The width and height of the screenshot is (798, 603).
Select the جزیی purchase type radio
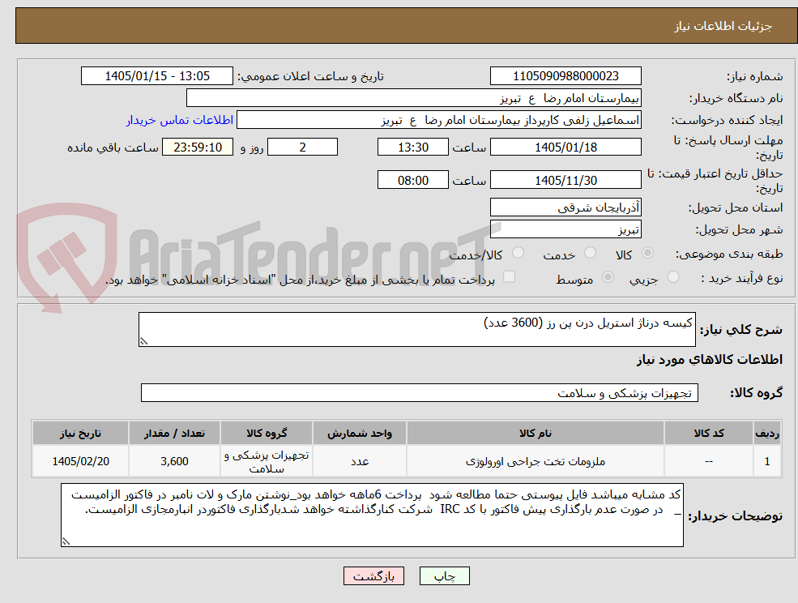point(673,277)
